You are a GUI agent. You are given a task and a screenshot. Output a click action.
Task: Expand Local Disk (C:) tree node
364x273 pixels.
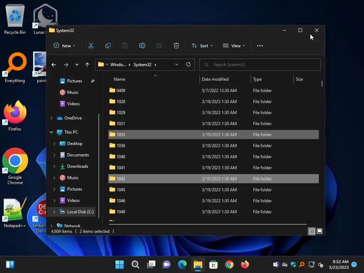(x=54, y=212)
